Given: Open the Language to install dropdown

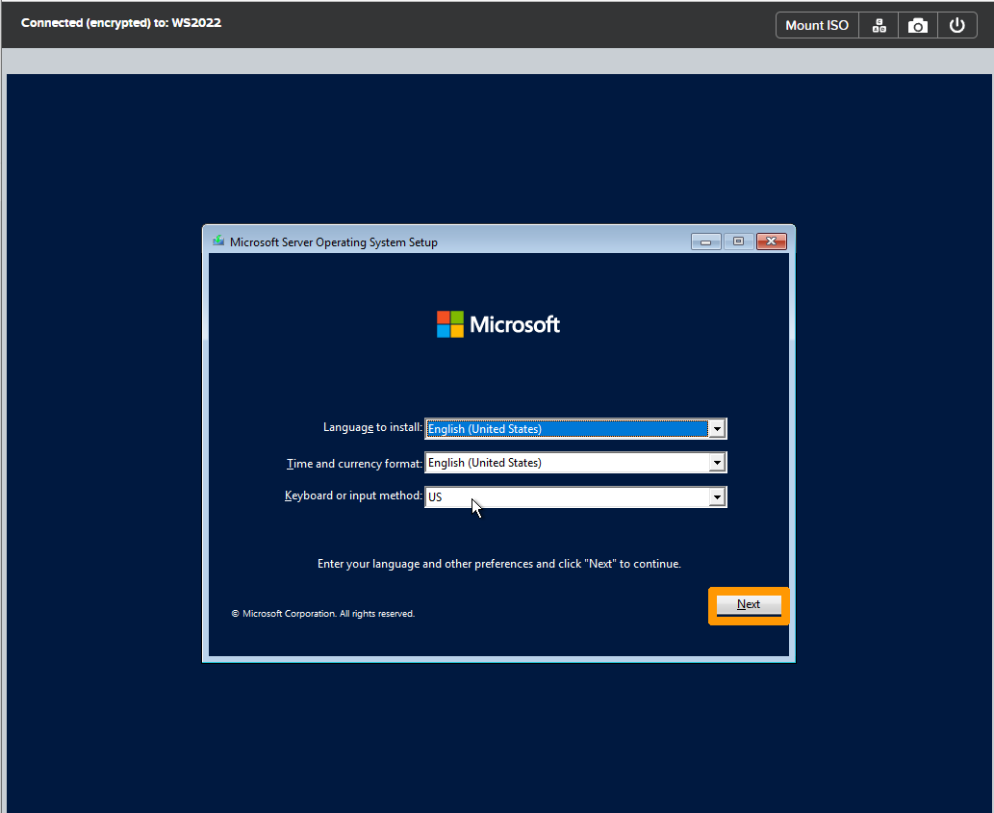Looking at the screenshot, I should [x=717, y=427].
